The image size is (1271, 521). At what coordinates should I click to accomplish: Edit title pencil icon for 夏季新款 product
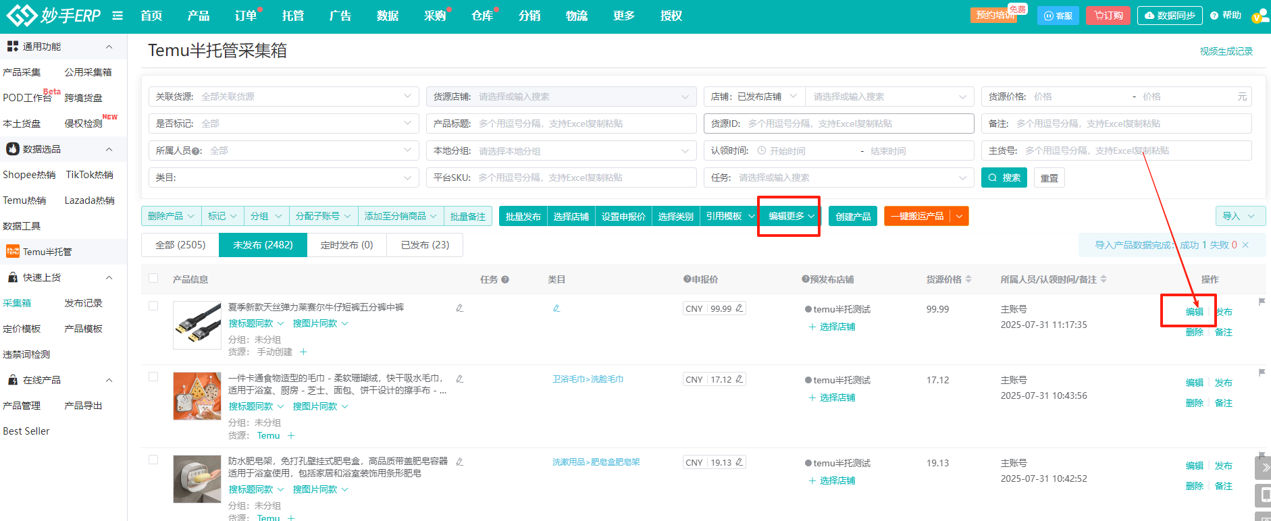point(459,308)
